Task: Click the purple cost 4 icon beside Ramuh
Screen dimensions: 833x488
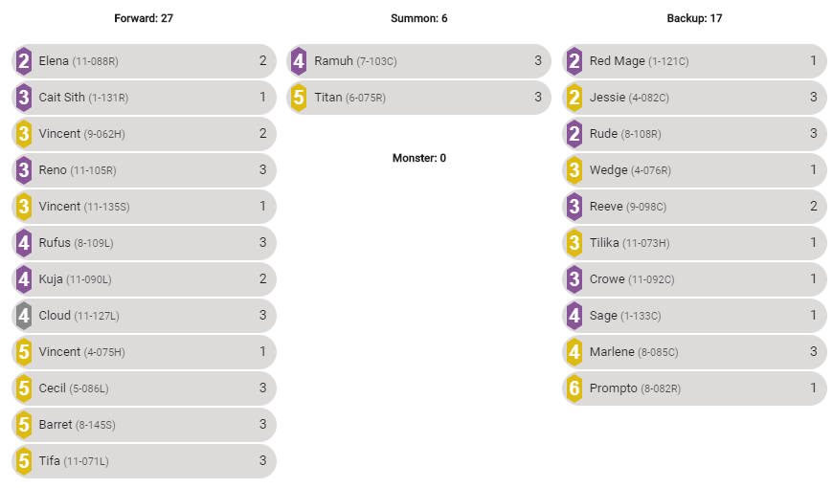Action: tap(299, 61)
